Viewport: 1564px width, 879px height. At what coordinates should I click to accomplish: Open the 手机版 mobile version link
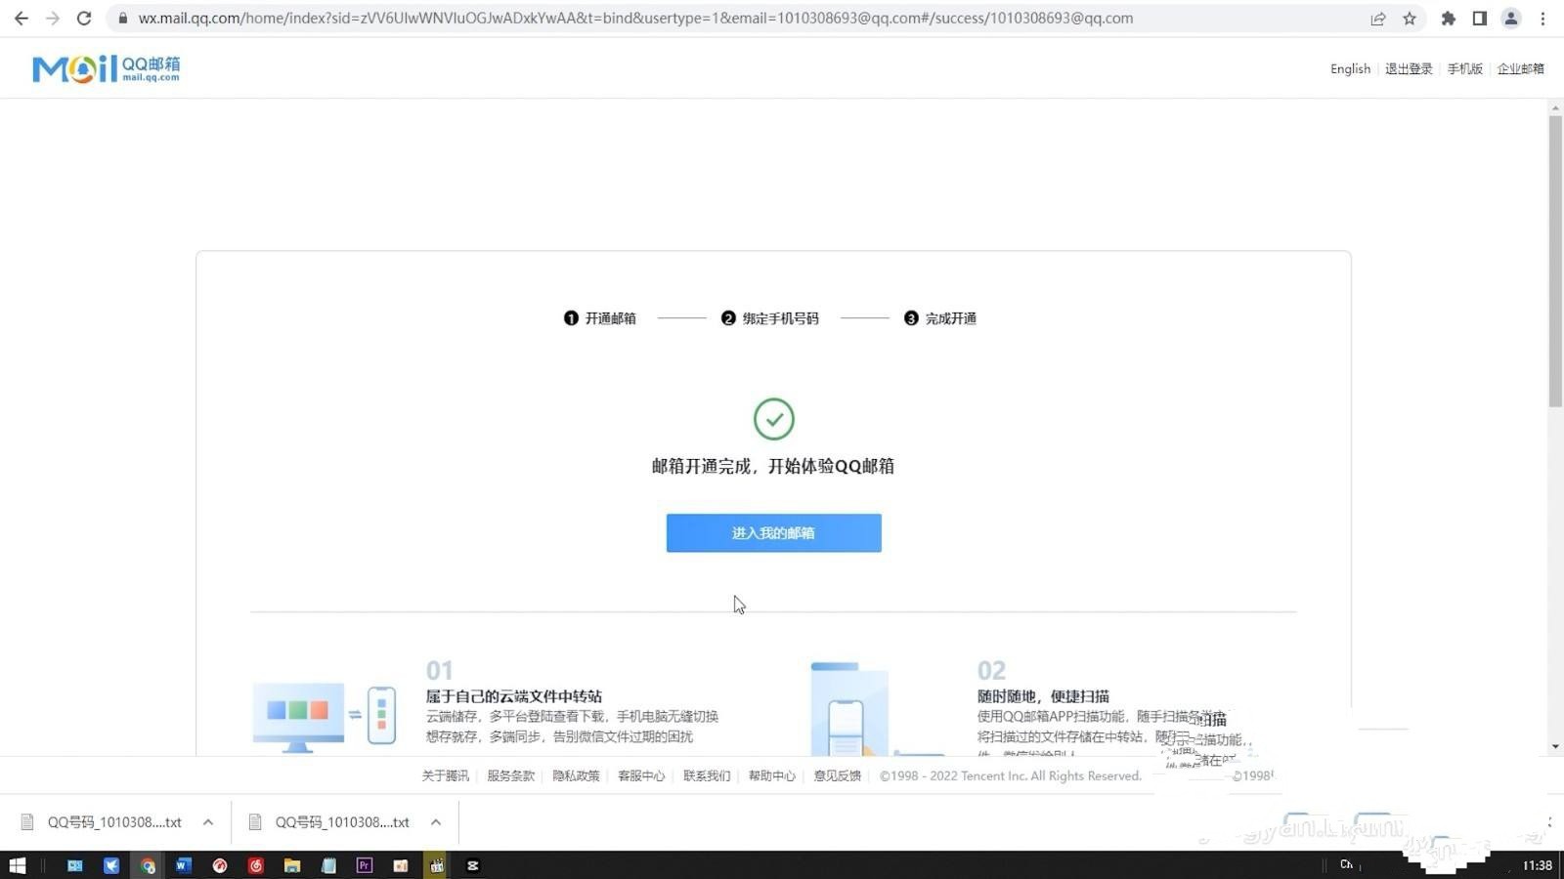pos(1464,68)
